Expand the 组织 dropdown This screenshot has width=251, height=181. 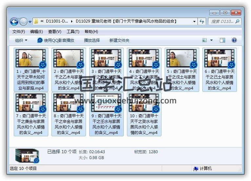click(x=21, y=40)
